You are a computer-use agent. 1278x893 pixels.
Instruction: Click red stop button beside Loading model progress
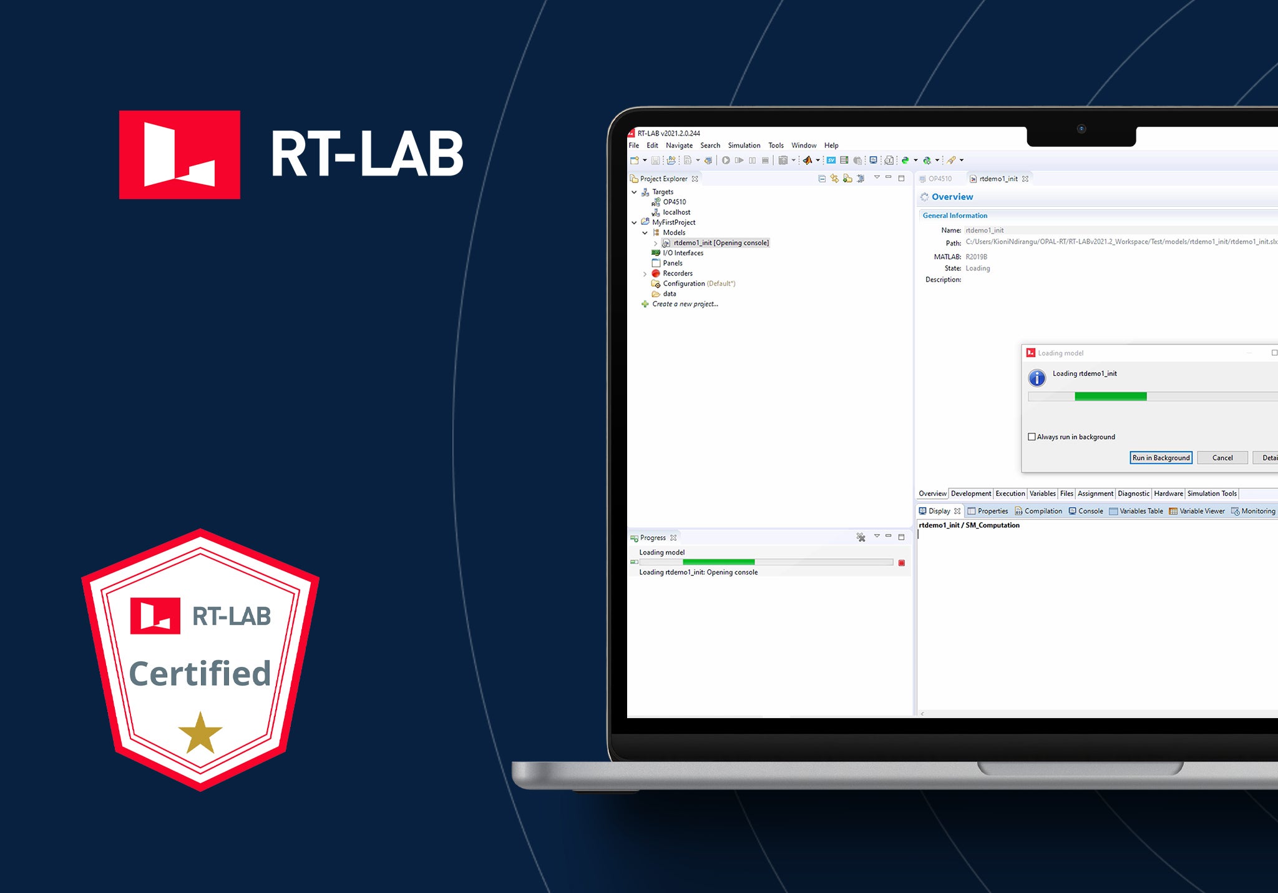[901, 563]
